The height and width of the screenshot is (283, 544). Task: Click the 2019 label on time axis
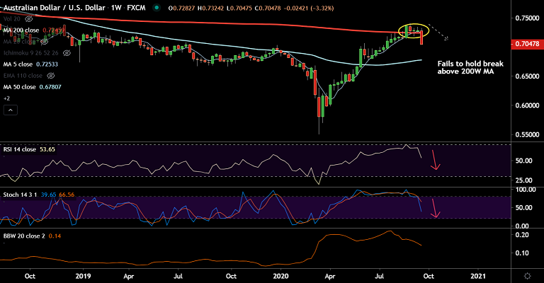[83, 276]
